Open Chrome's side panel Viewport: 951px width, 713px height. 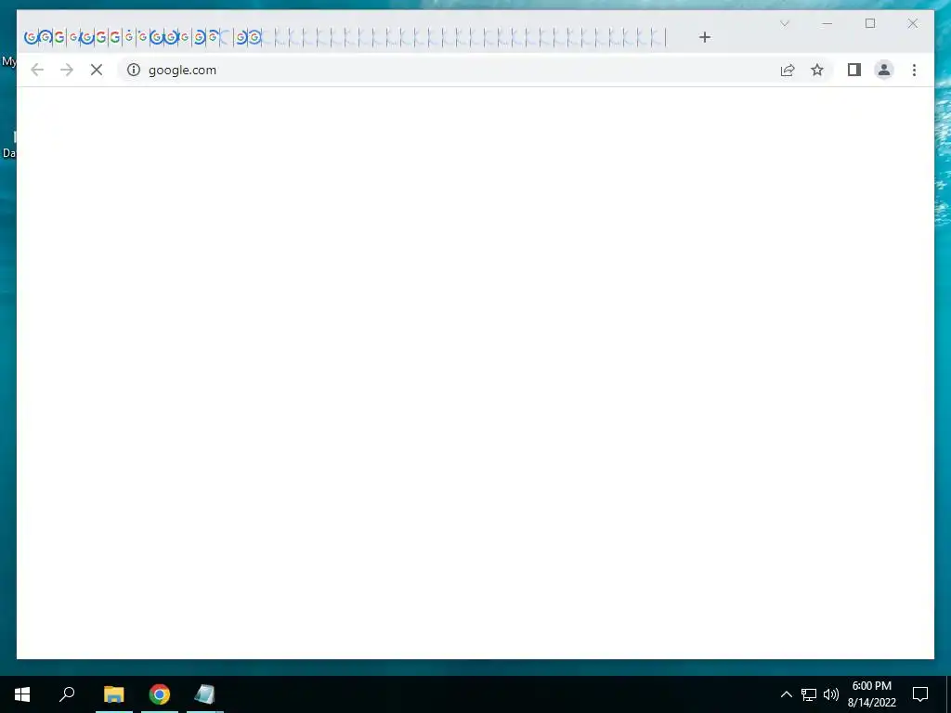(x=854, y=70)
